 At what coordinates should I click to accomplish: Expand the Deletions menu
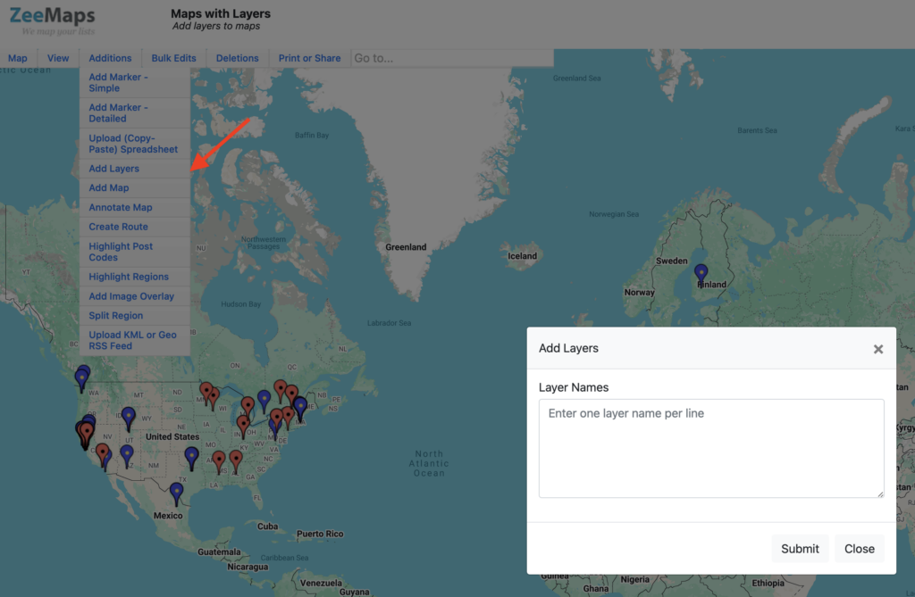(x=237, y=58)
